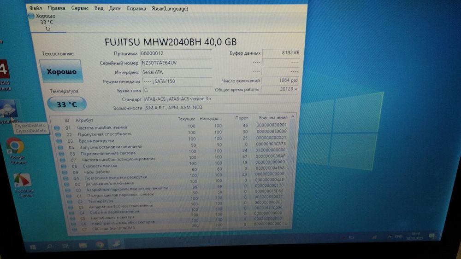Click status dot for attribute 04
Viewport: 461px width, 259px height.
pos(60,148)
